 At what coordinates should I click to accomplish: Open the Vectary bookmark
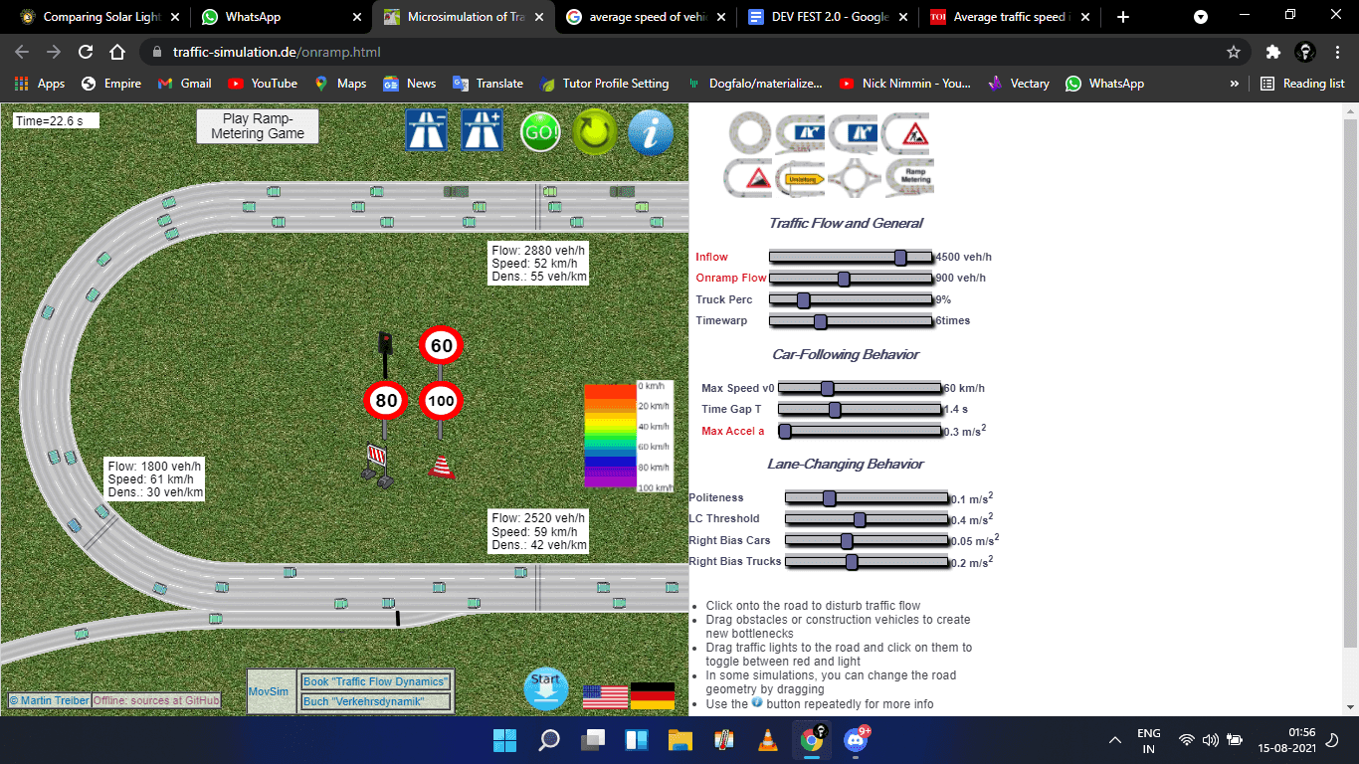coord(1018,84)
